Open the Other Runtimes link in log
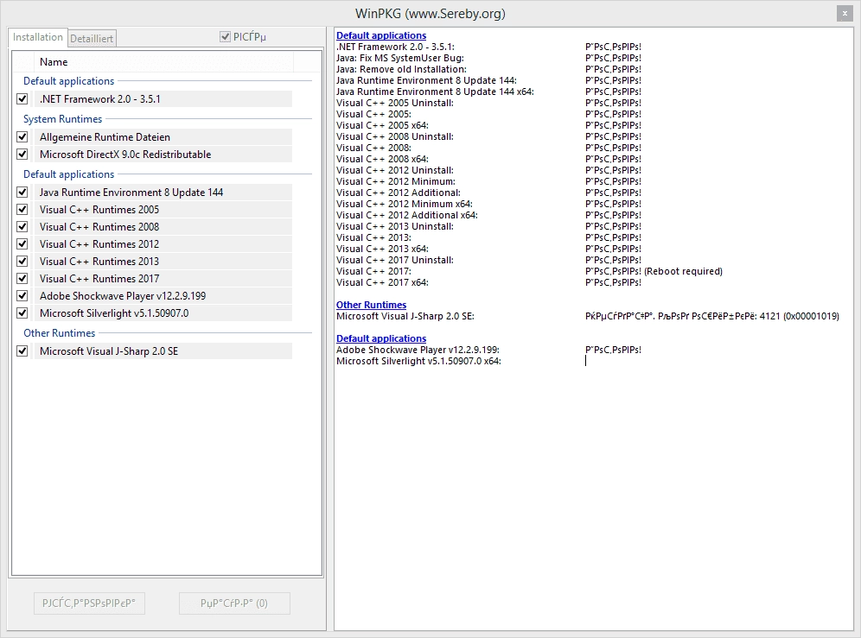Image resolution: width=861 pixels, height=638 pixels. click(371, 305)
